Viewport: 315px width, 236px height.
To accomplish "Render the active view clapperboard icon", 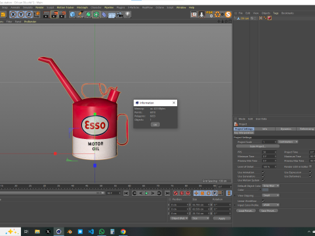I will pos(46,14).
